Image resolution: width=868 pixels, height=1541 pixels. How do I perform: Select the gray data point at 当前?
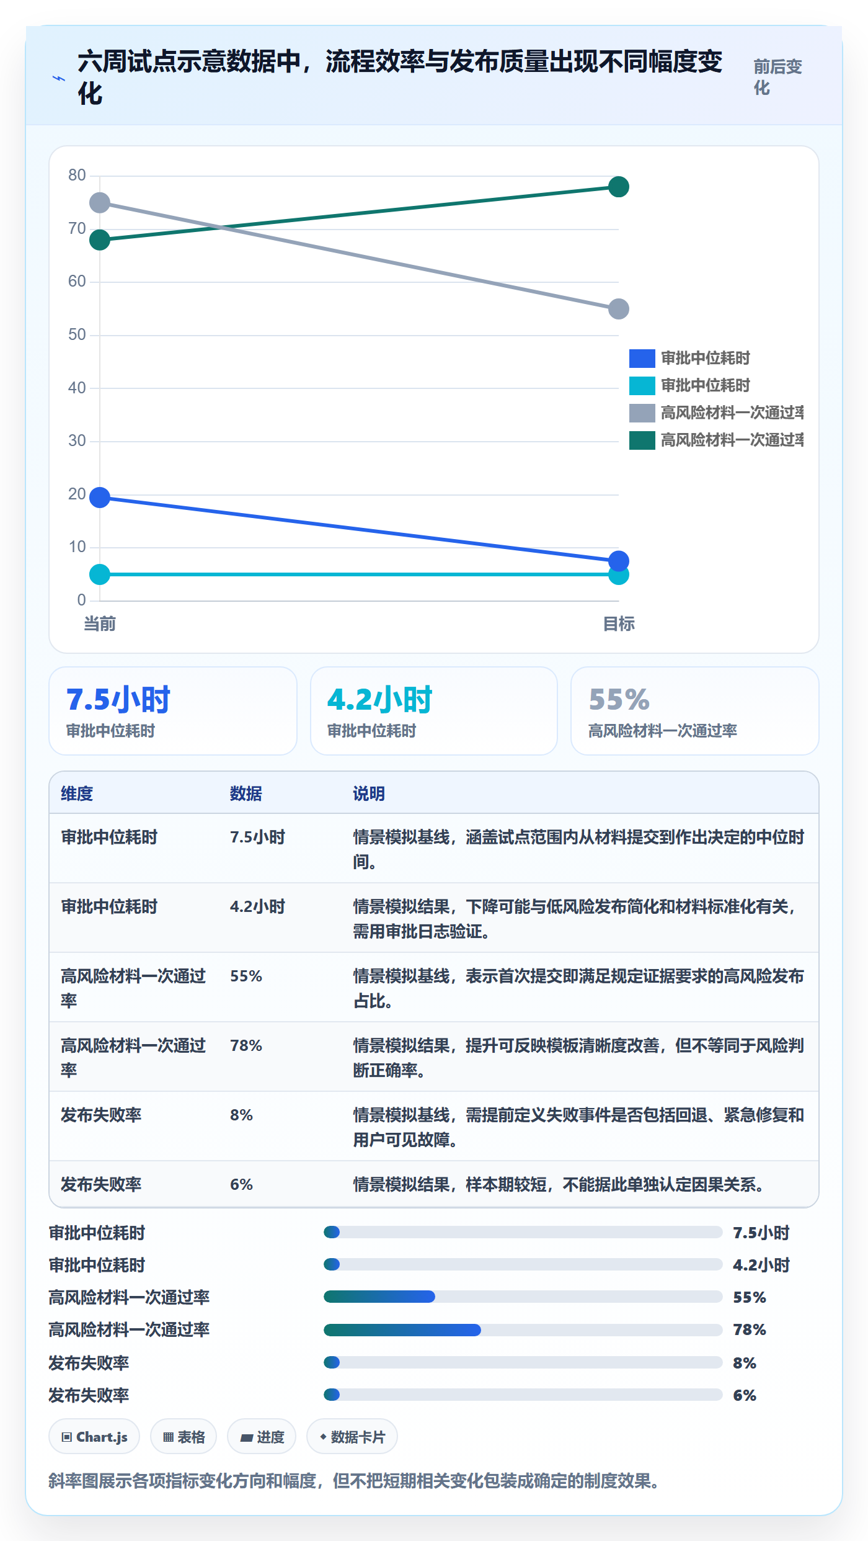[100, 202]
